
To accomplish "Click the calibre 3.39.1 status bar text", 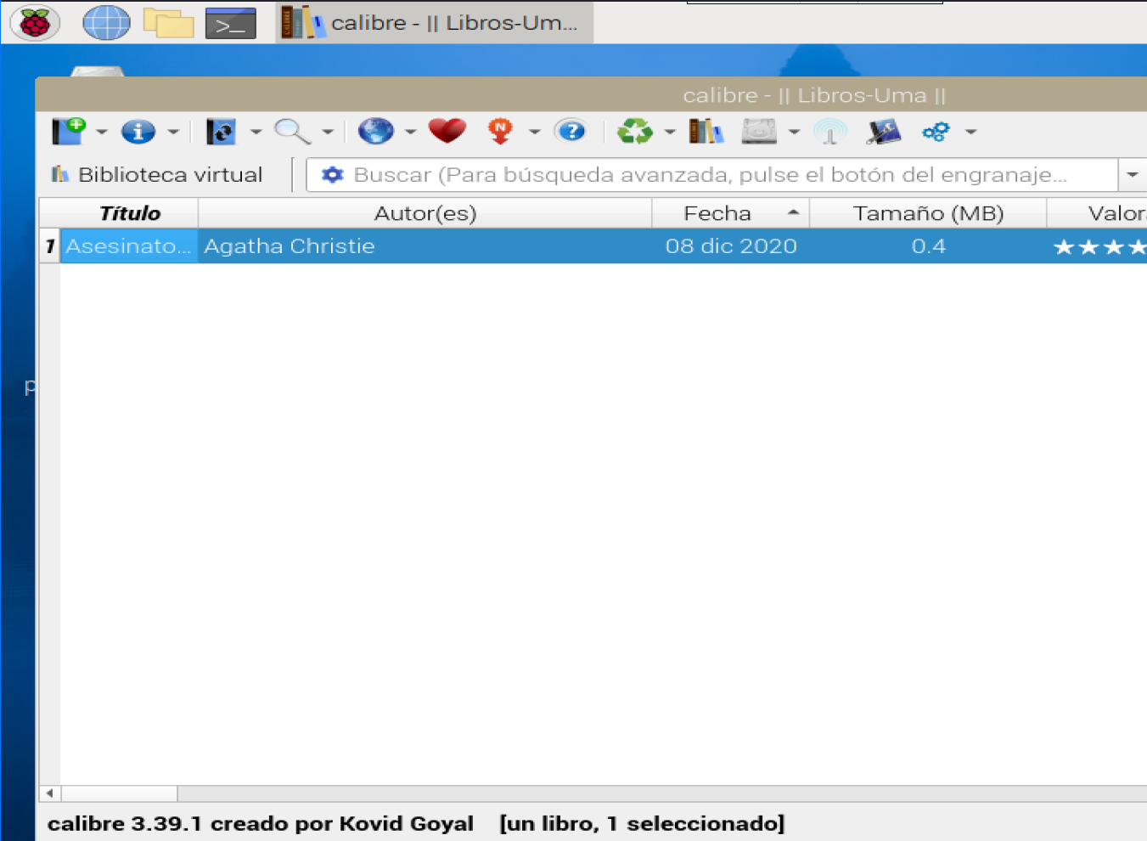I will [x=260, y=823].
